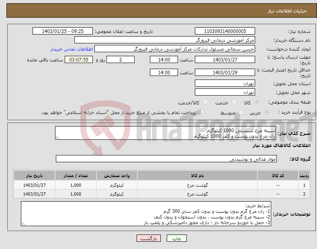Click the price validity time 14:00 field
Screen dimensions: 317x249
(164, 72)
